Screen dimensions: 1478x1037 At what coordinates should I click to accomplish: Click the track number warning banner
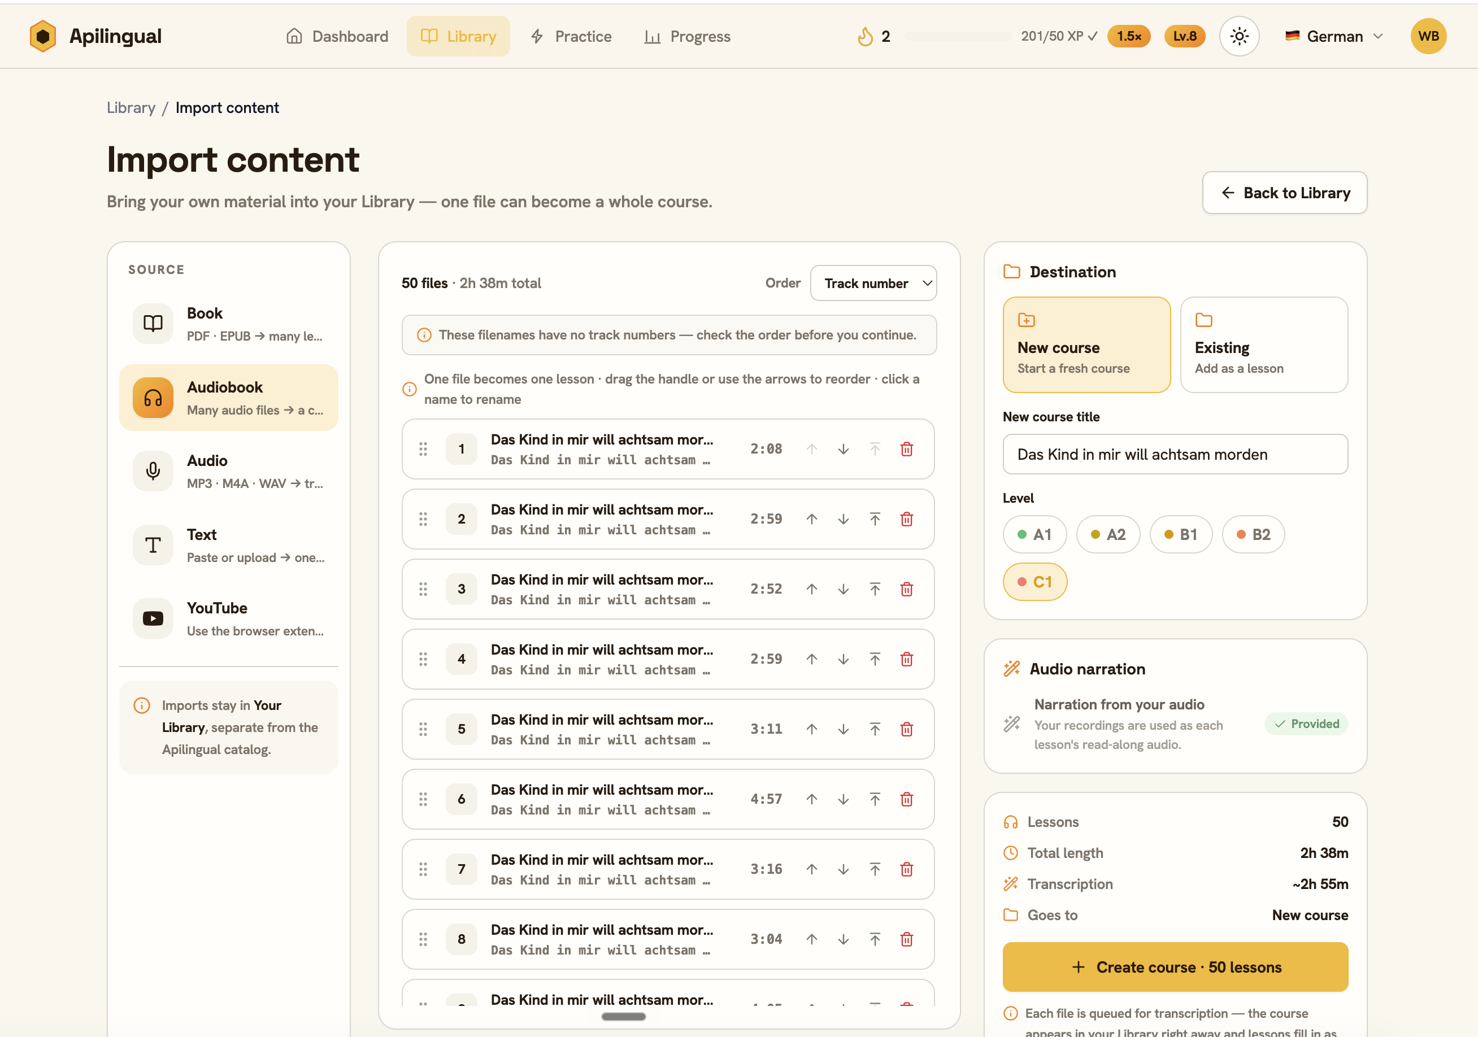669,335
